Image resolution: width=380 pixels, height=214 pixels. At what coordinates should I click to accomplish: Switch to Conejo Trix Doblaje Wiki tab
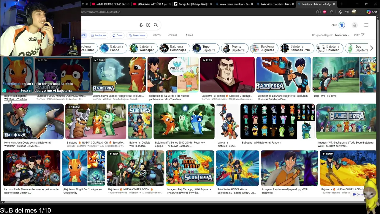(x=193, y=4)
